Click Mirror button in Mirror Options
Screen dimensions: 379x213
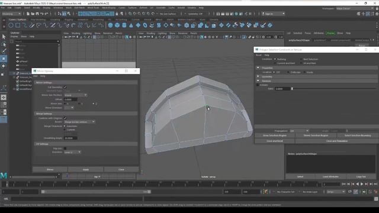point(50,170)
